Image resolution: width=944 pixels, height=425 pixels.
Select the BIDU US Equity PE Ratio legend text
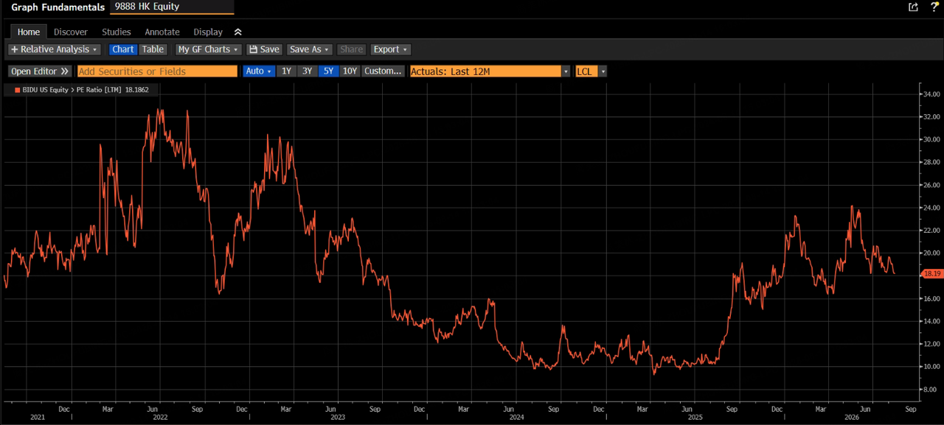[x=85, y=90]
